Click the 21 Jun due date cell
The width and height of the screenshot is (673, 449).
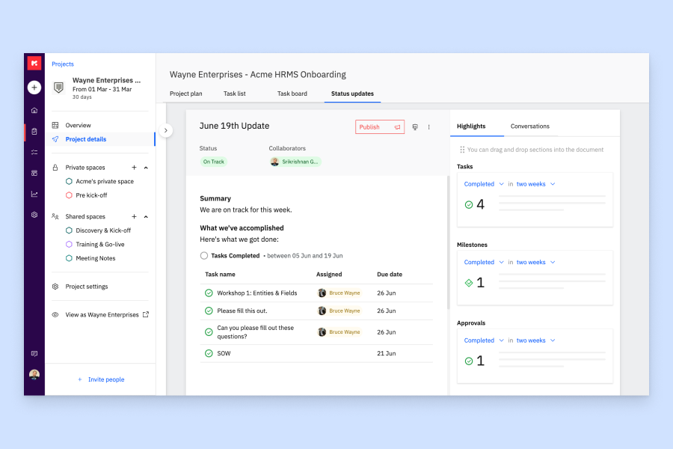pos(387,353)
